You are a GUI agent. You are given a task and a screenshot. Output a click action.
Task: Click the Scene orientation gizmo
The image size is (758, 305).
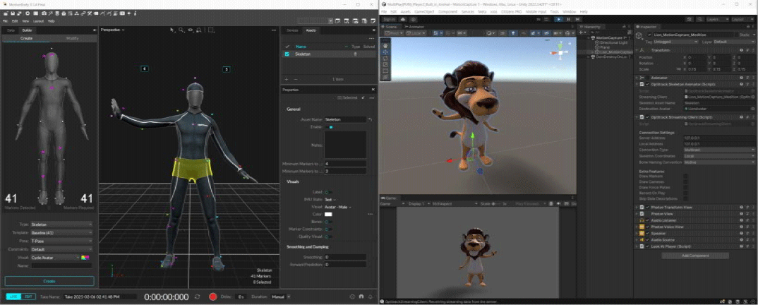(560, 52)
